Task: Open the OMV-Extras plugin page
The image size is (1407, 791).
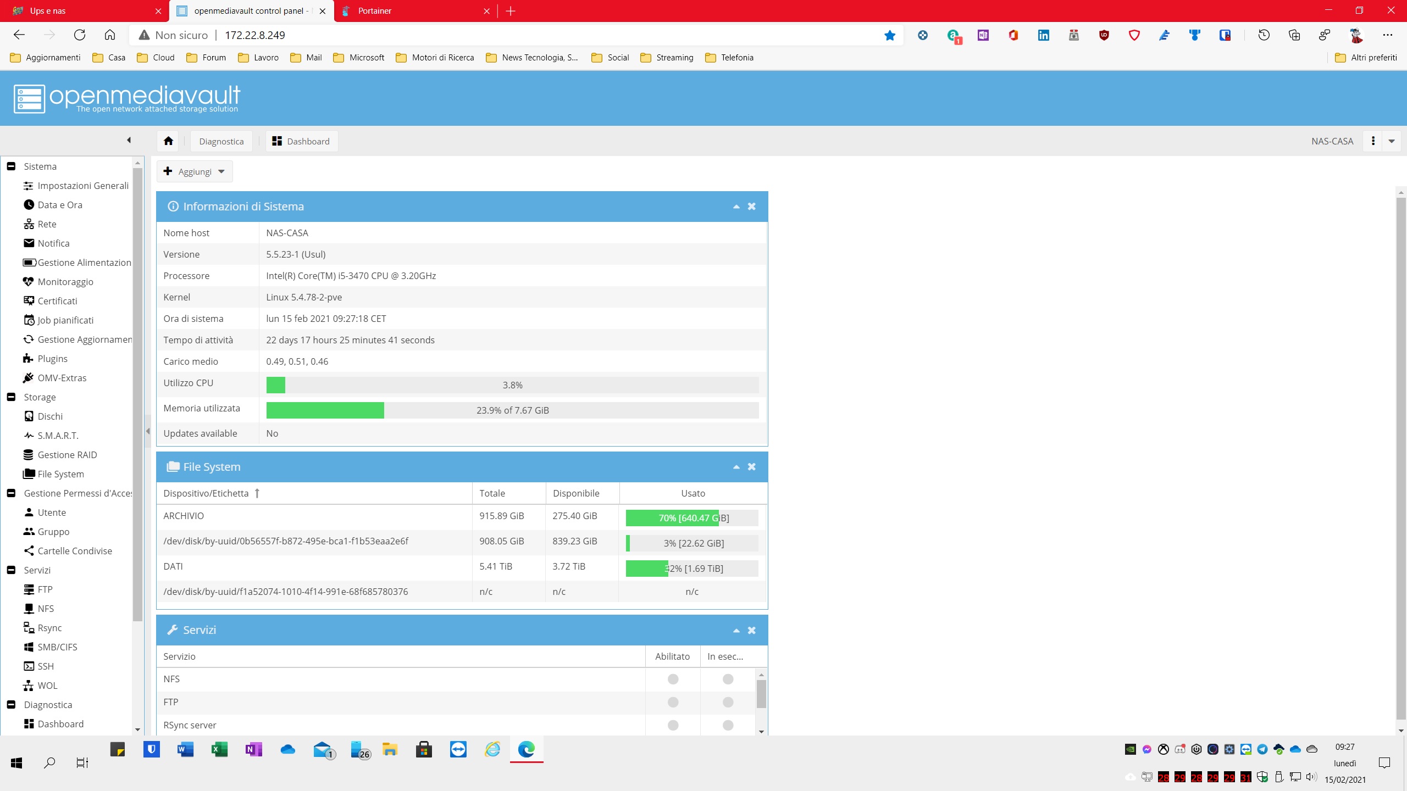Action: click(62, 378)
